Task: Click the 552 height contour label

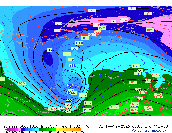Action: click(138, 89)
